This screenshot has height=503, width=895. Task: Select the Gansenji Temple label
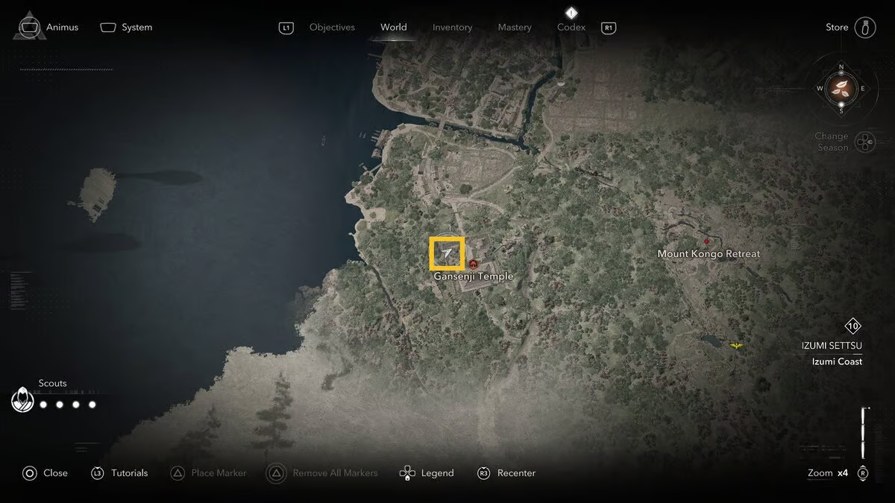pos(474,276)
